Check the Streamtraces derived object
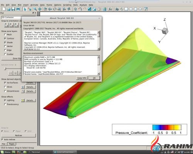Viewport: 193px width, 154px height. (x=5, y=91)
